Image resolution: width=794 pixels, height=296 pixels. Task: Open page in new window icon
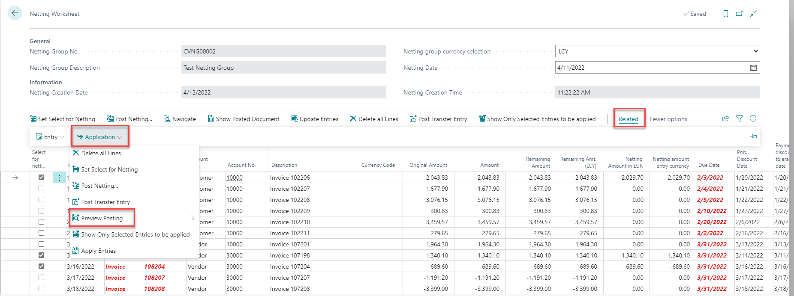[x=739, y=14]
